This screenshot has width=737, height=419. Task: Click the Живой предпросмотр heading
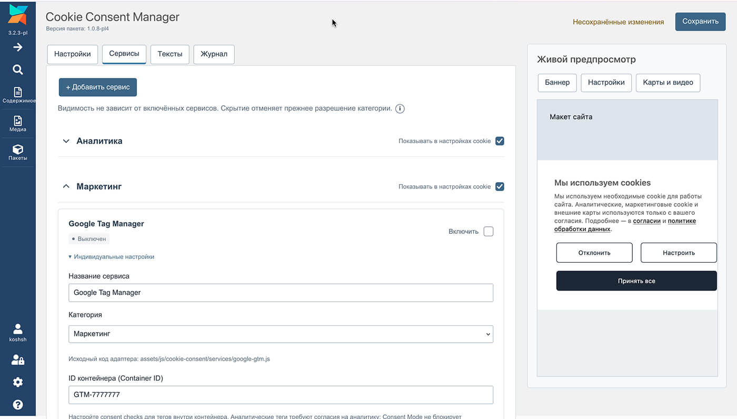586,59
